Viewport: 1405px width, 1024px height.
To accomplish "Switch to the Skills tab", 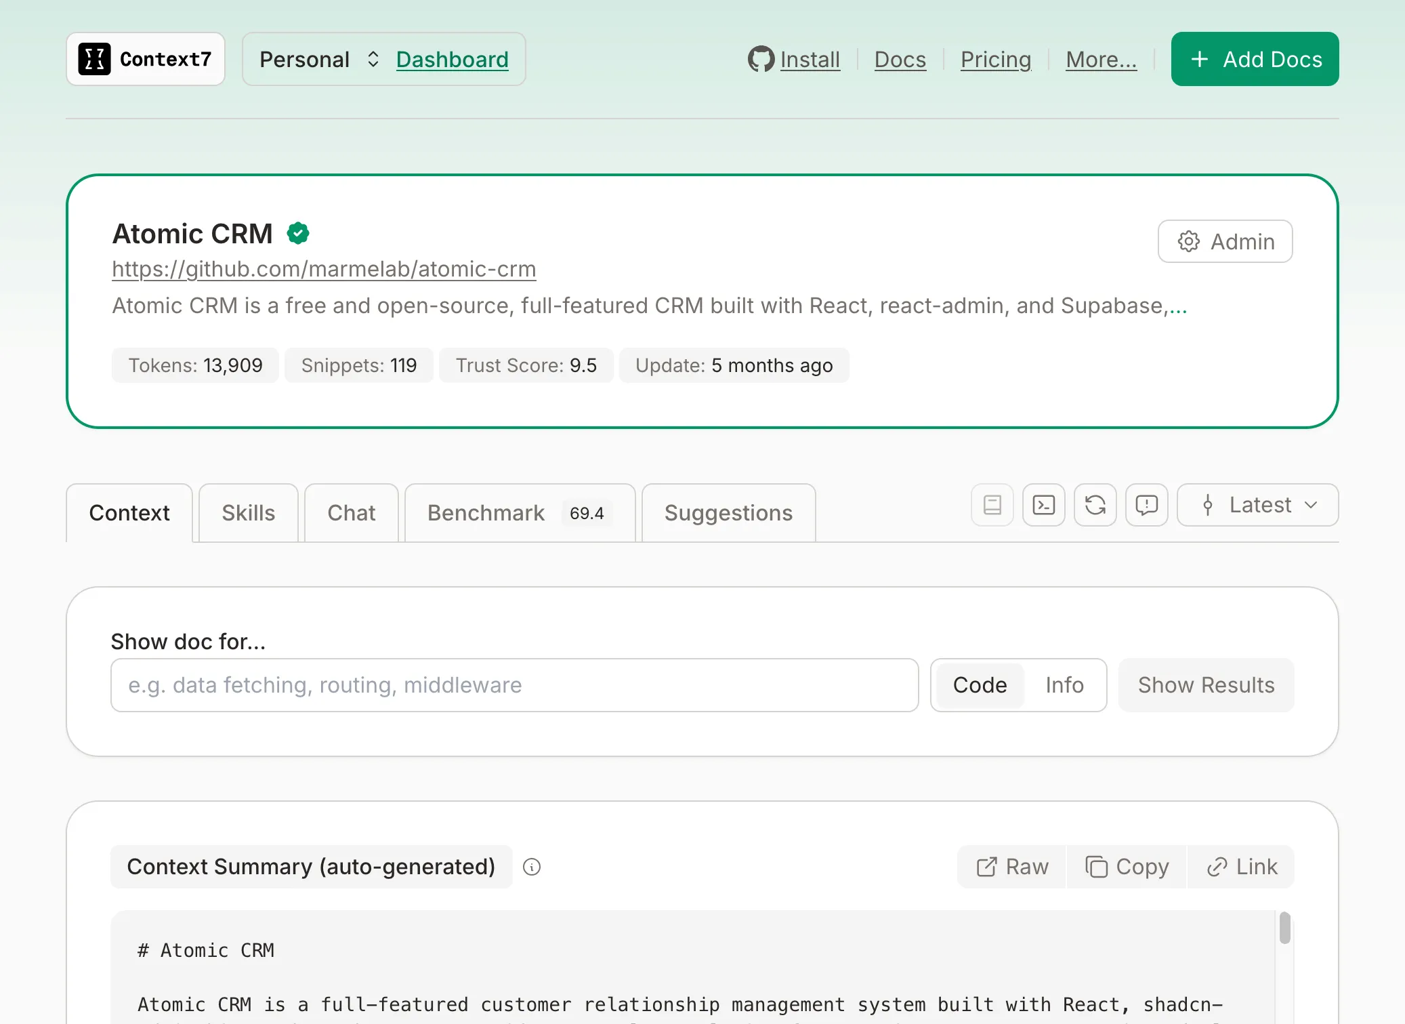I will tap(248, 513).
